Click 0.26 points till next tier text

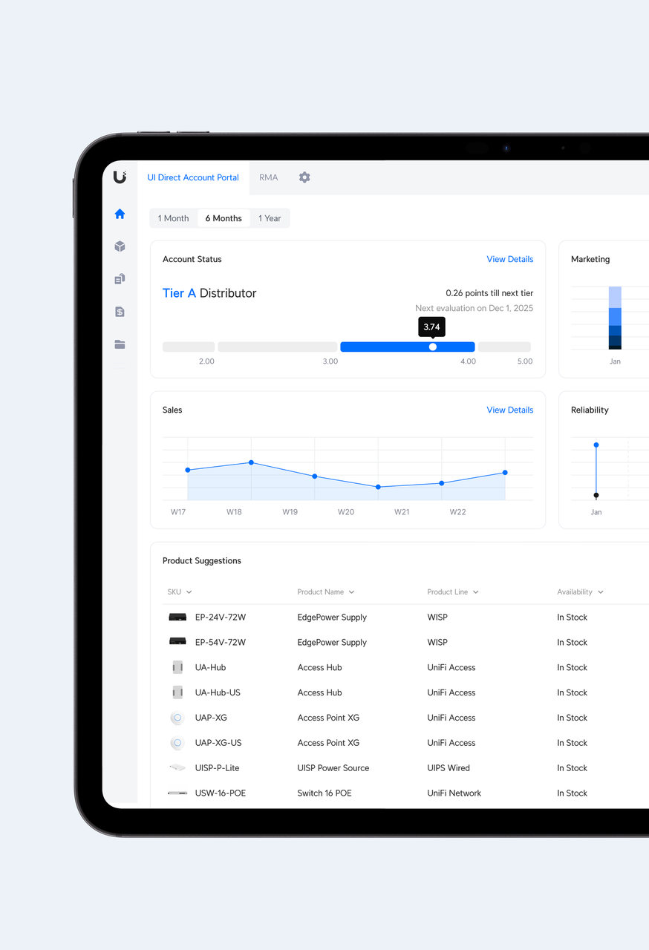(489, 293)
